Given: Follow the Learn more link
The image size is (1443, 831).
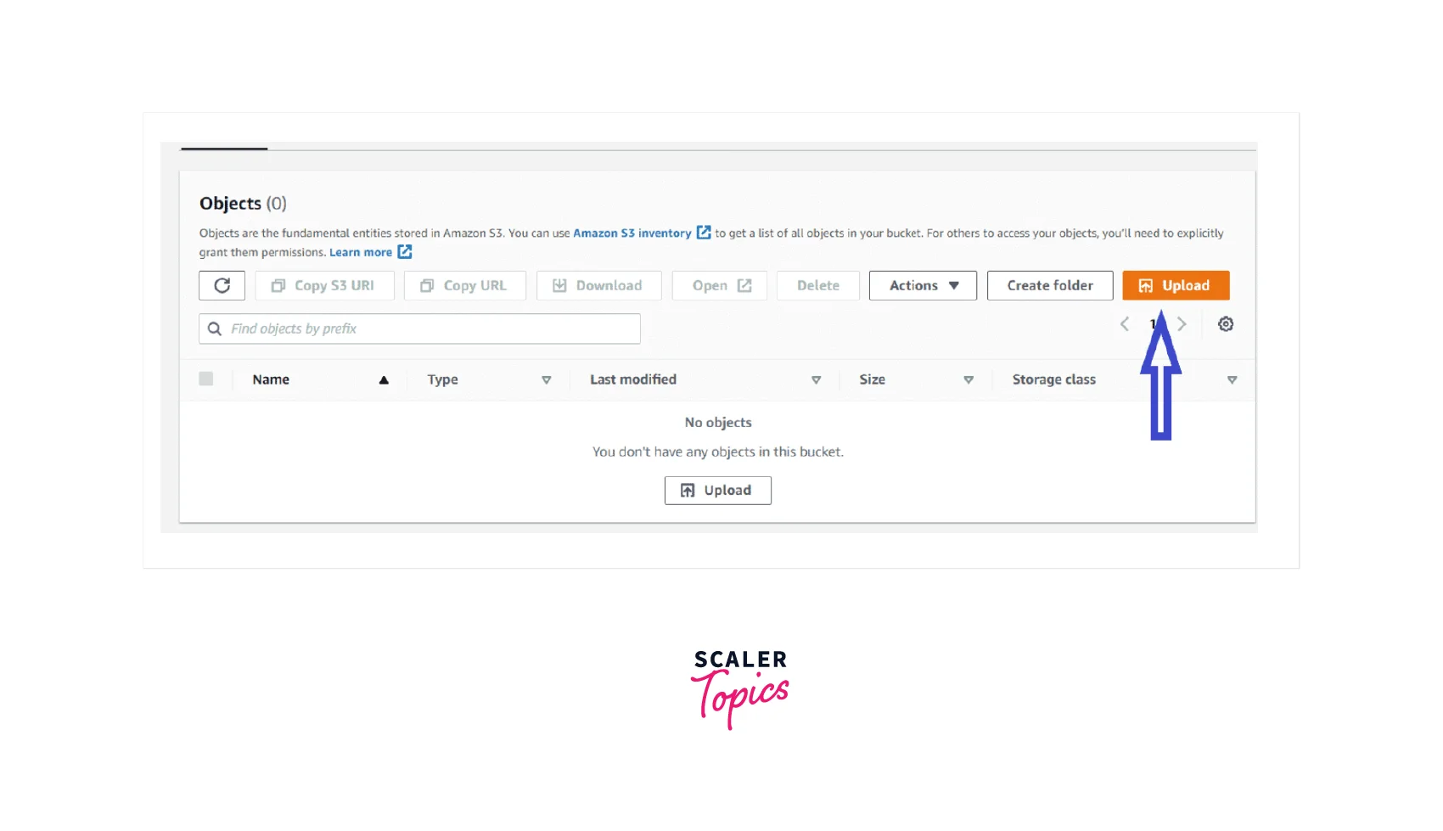Looking at the screenshot, I should 360,253.
